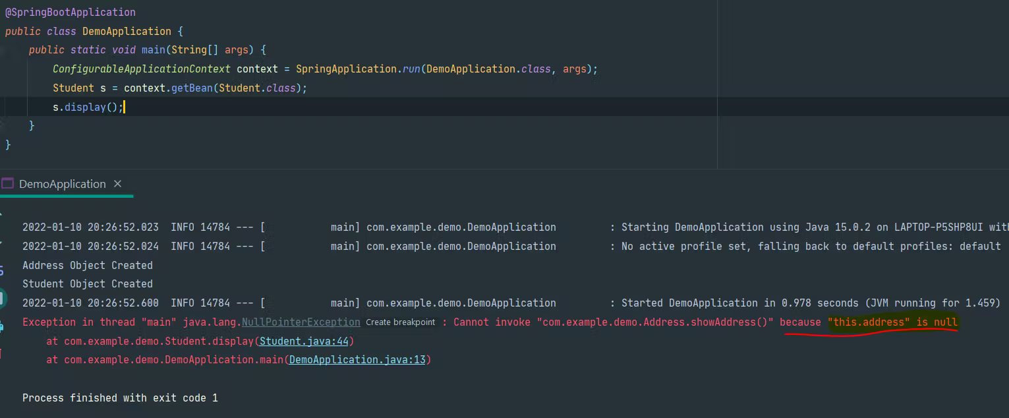
Task: Click the window icon beside DemoApplication tab
Action: coord(7,184)
